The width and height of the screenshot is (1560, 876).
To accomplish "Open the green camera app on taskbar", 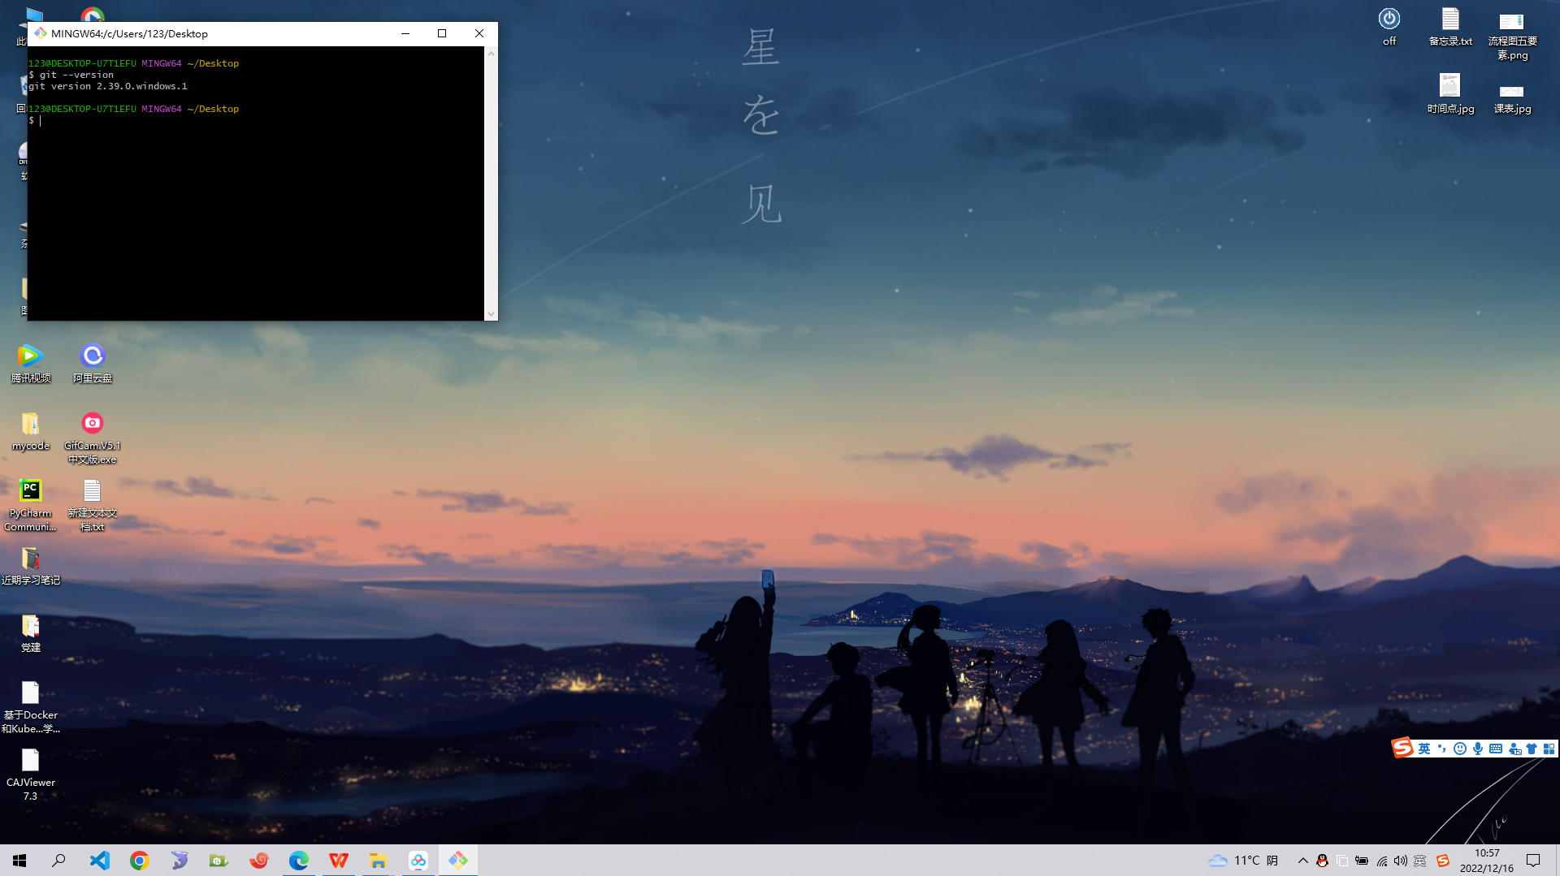I will [x=219, y=861].
